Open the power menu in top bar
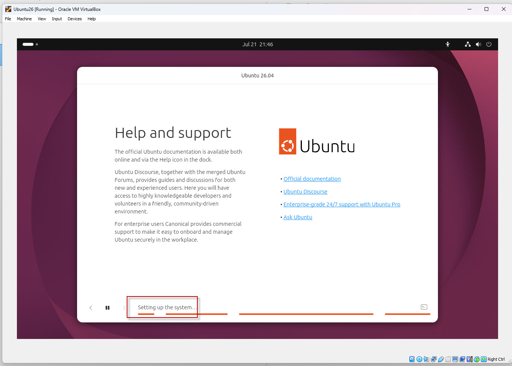Viewport: 512px width, 366px height. coord(489,44)
